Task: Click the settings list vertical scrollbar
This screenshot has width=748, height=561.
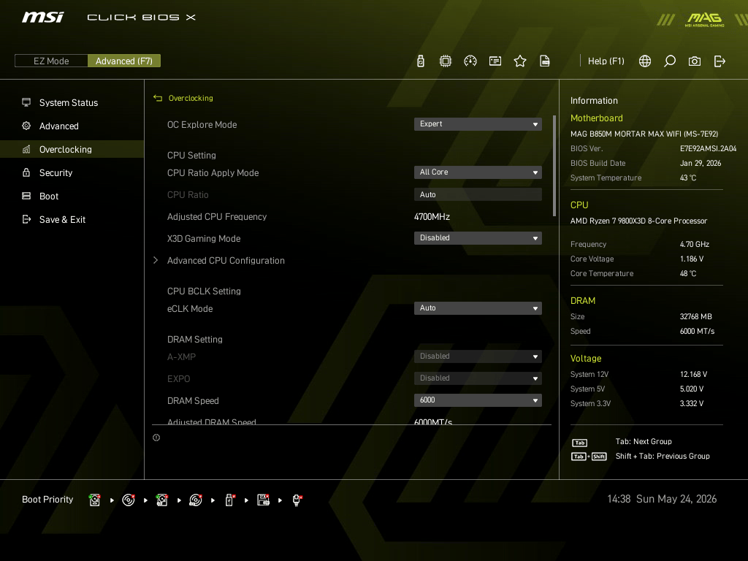Action: pos(554,166)
